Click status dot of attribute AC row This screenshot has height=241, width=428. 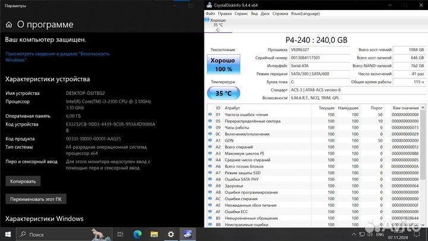[210, 199]
